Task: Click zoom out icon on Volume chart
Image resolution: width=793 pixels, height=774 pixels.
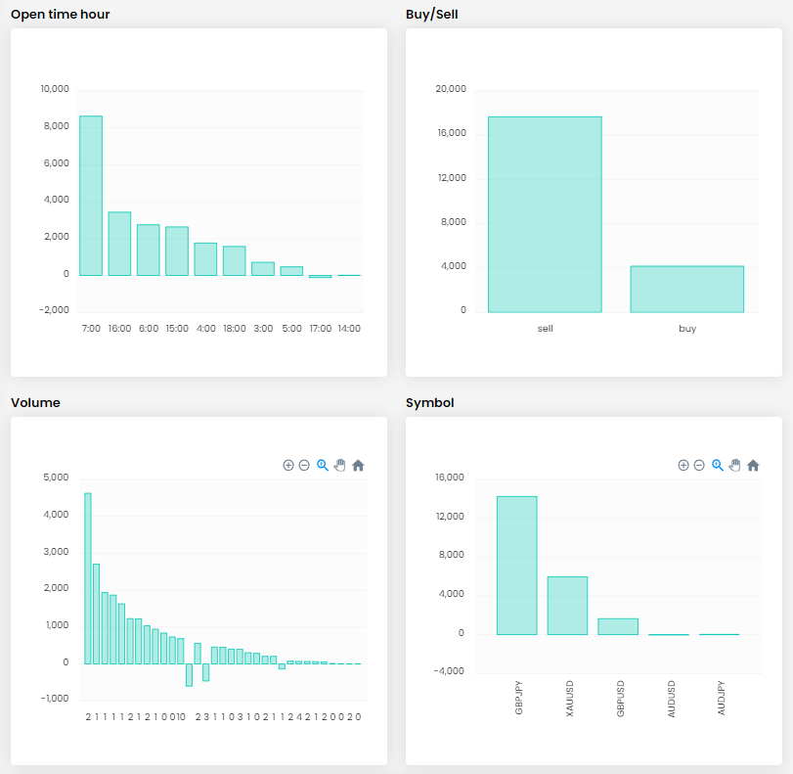Action: tap(304, 465)
